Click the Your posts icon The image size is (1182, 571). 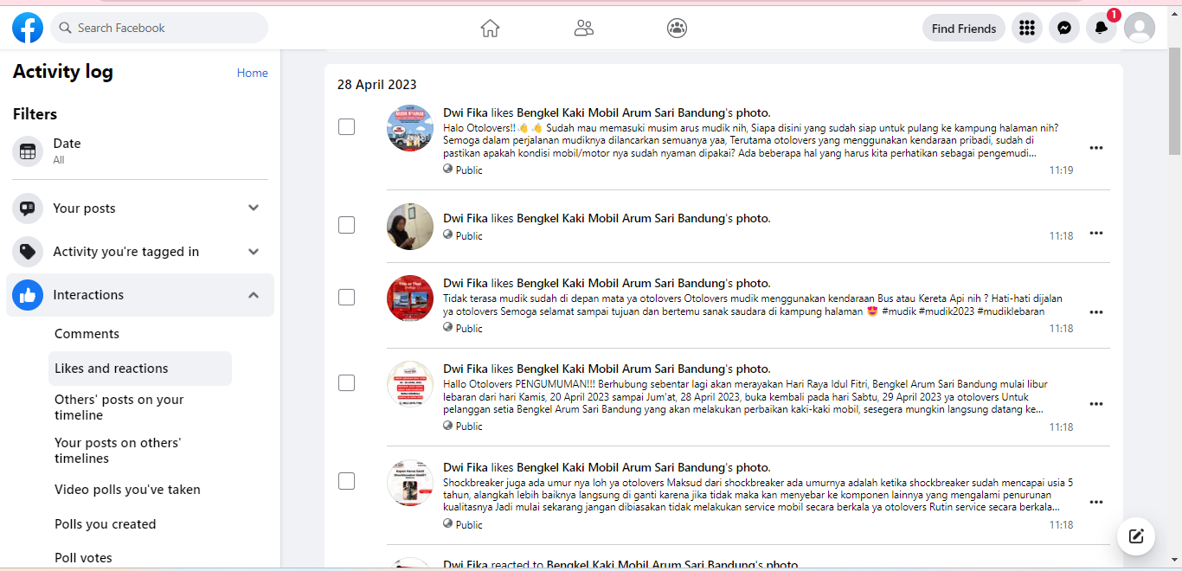click(x=28, y=209)
